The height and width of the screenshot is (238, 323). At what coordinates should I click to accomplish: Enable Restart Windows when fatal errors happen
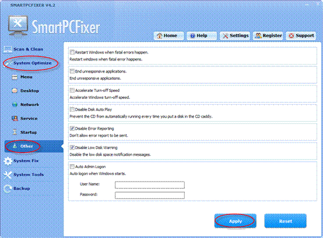click(x=72, y=52)
